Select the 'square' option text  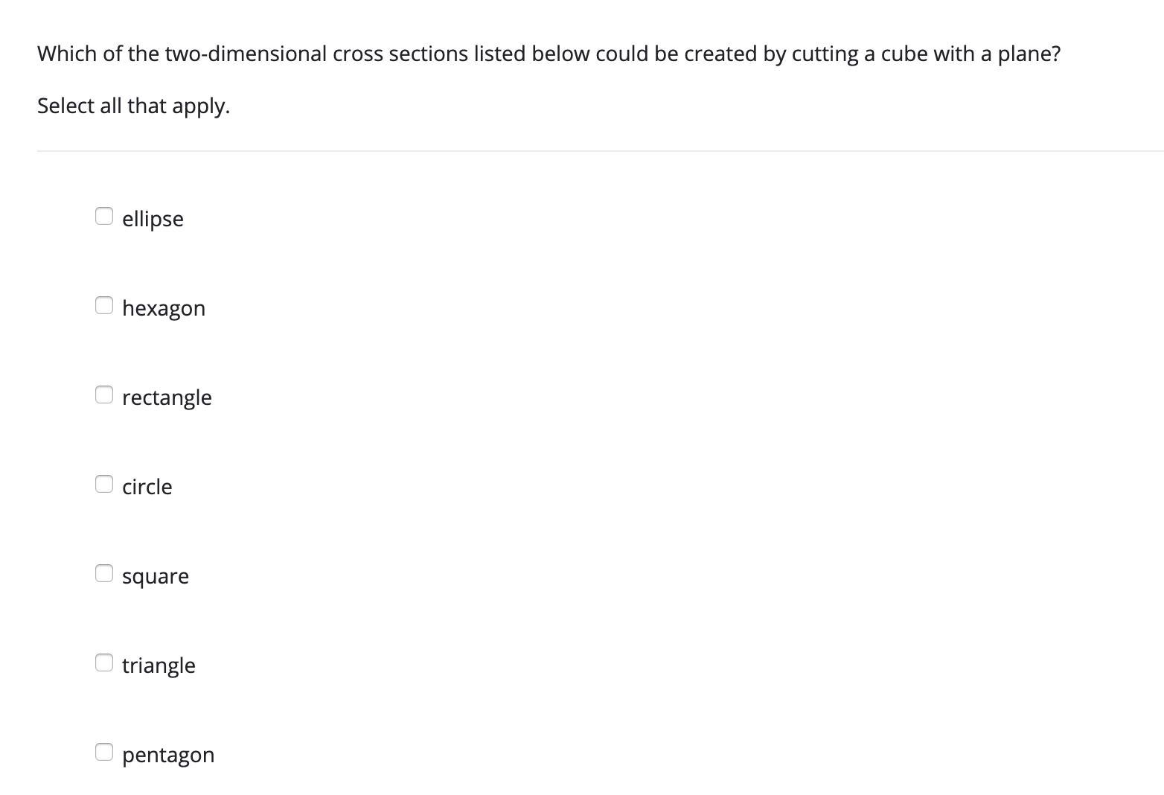tap(156, 576)
